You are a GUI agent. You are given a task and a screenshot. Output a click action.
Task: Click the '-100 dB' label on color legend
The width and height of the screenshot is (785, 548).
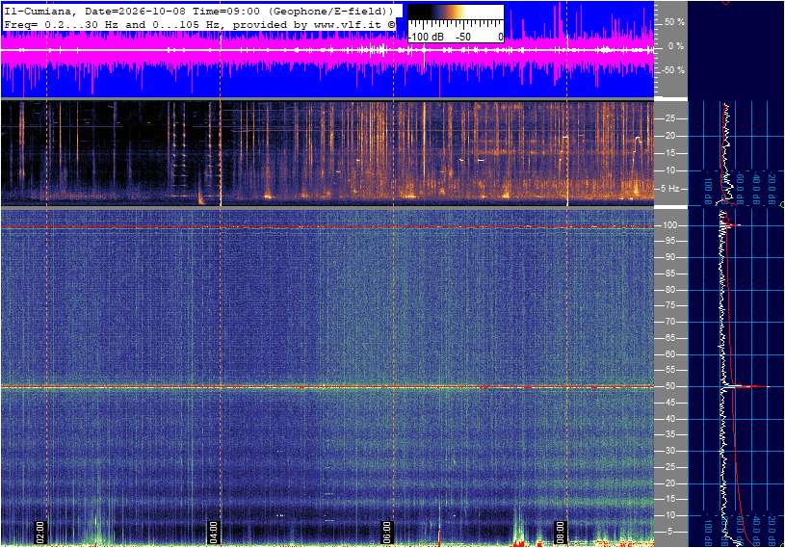[426, 37]
